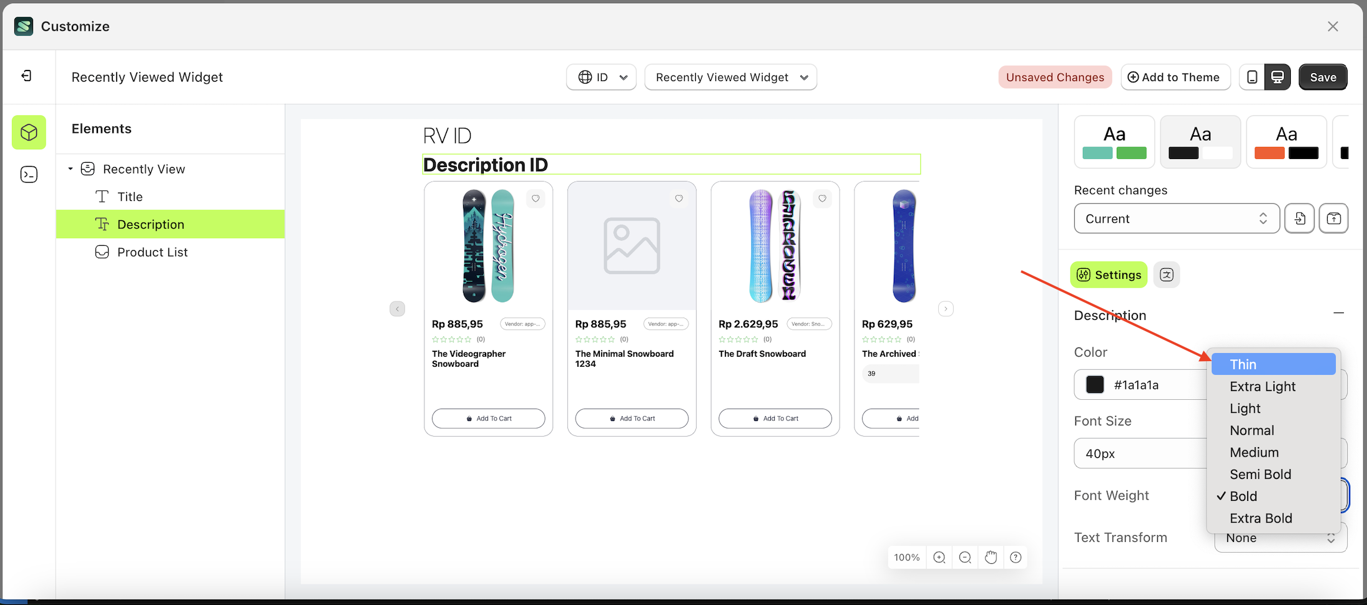Click the Save button
This screenshot has width=1367, height=605.
coord(1323,77)
